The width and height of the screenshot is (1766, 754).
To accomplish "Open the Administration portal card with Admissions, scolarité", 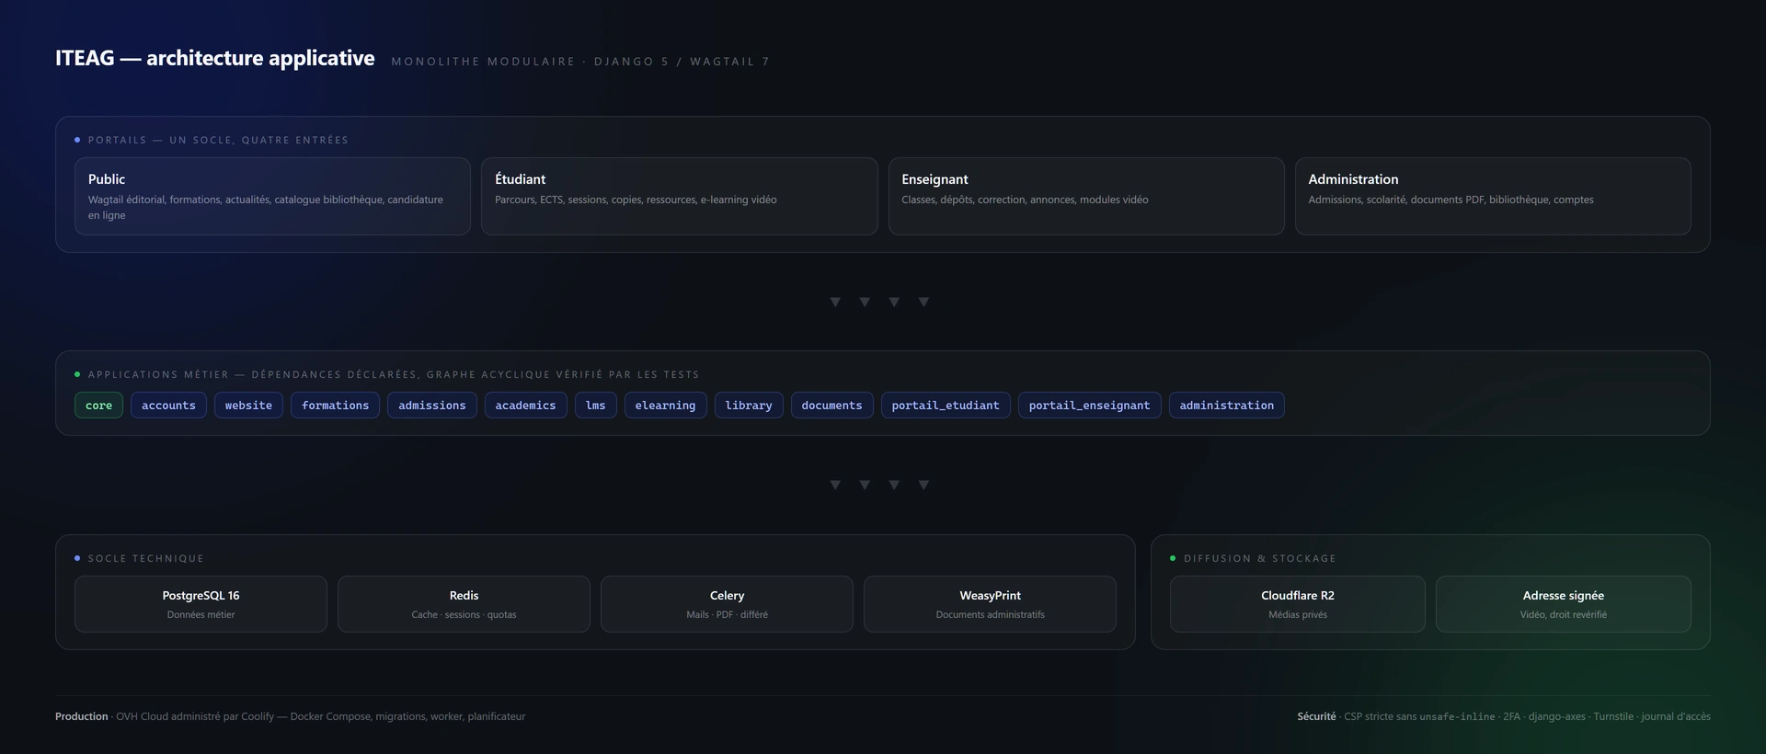I will click(1493, 196).
